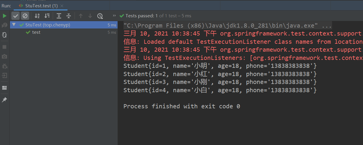Click the green Rerun test button

(4, 16)
